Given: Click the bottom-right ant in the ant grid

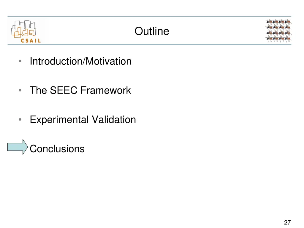Looking at the screenshot, I should [x=287, y=39].
